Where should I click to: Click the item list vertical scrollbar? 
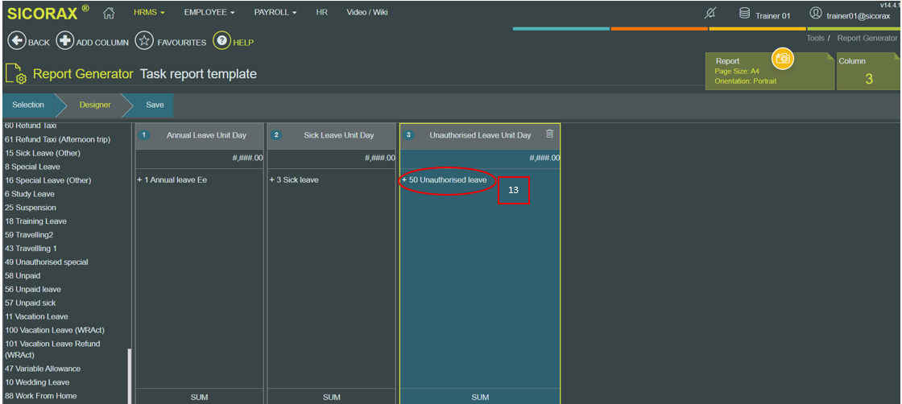[129, 377]
